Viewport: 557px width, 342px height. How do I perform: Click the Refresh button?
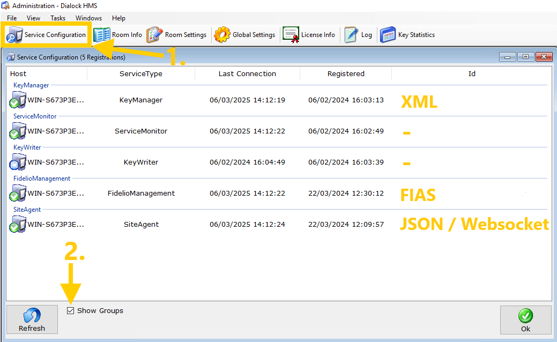(32, 320)
